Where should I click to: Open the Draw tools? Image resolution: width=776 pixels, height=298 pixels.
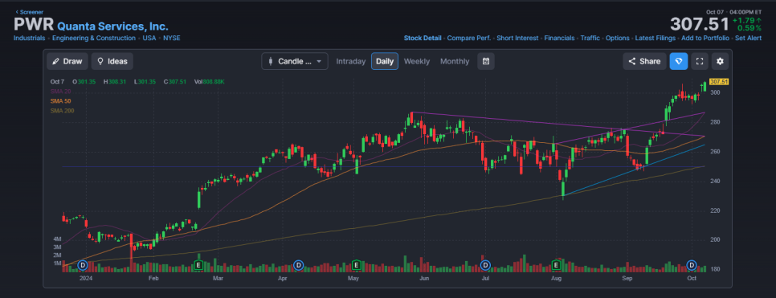[67, 61]
